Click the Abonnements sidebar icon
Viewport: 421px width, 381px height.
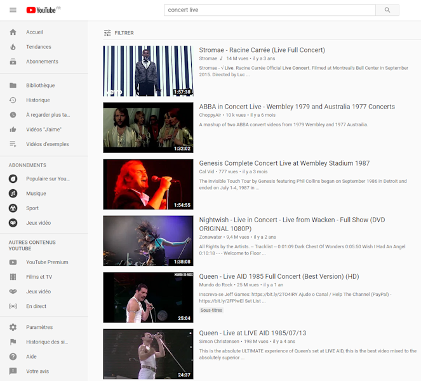coord(13,62)
